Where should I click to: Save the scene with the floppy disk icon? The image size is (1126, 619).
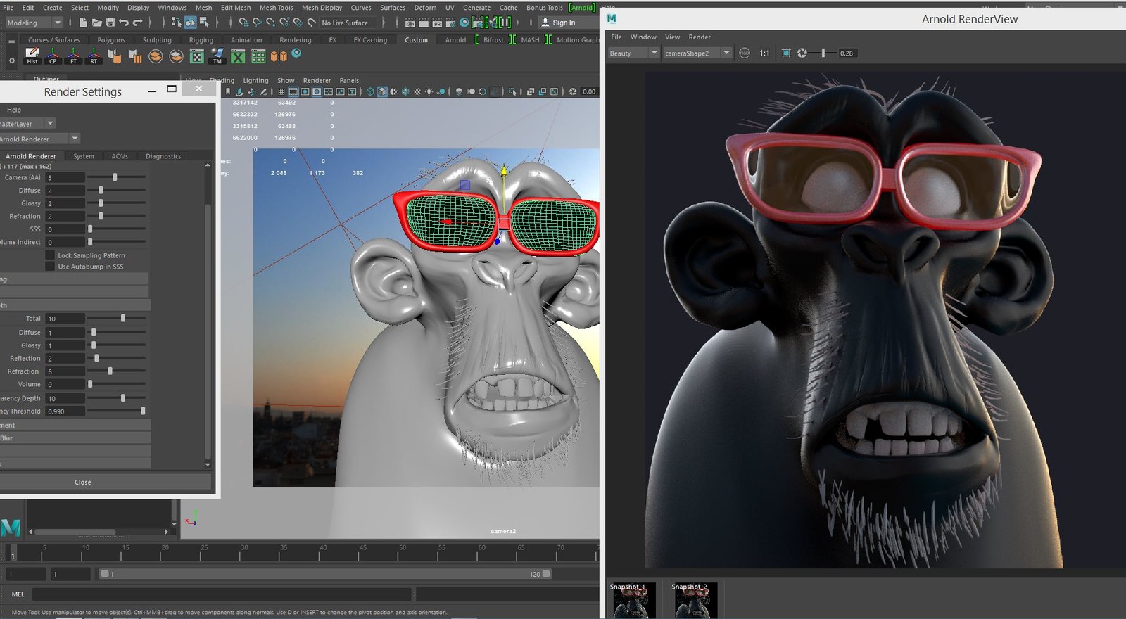[109, 23]
